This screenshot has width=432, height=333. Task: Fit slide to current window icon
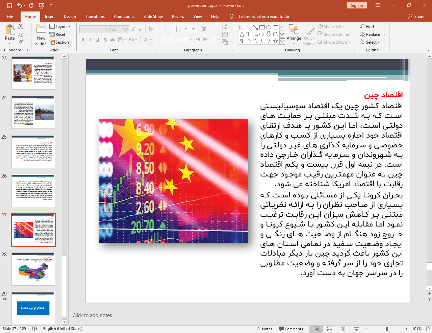tap(428, 329)
